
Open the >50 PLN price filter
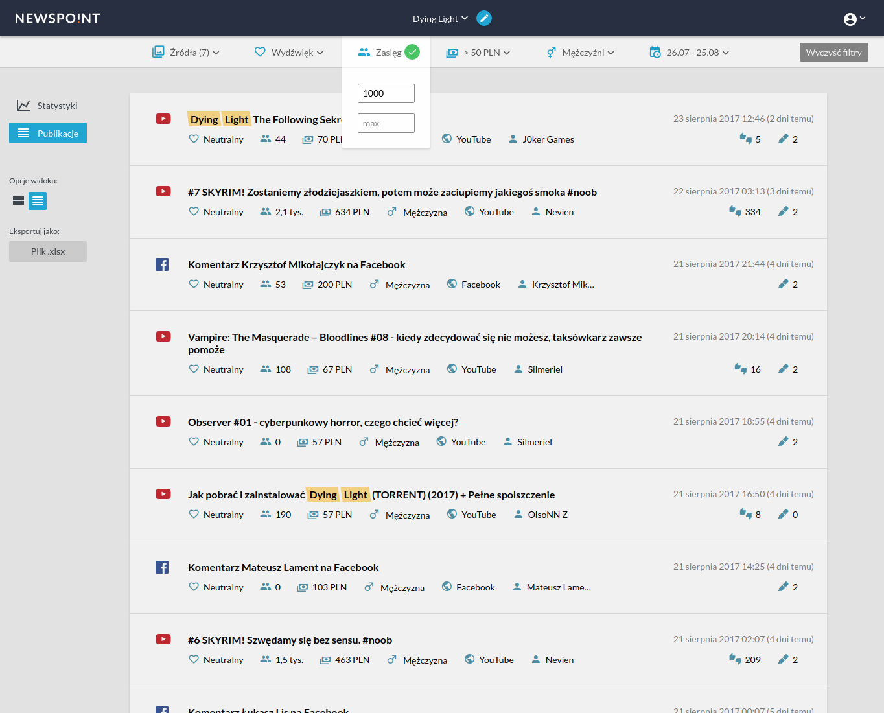478,52
